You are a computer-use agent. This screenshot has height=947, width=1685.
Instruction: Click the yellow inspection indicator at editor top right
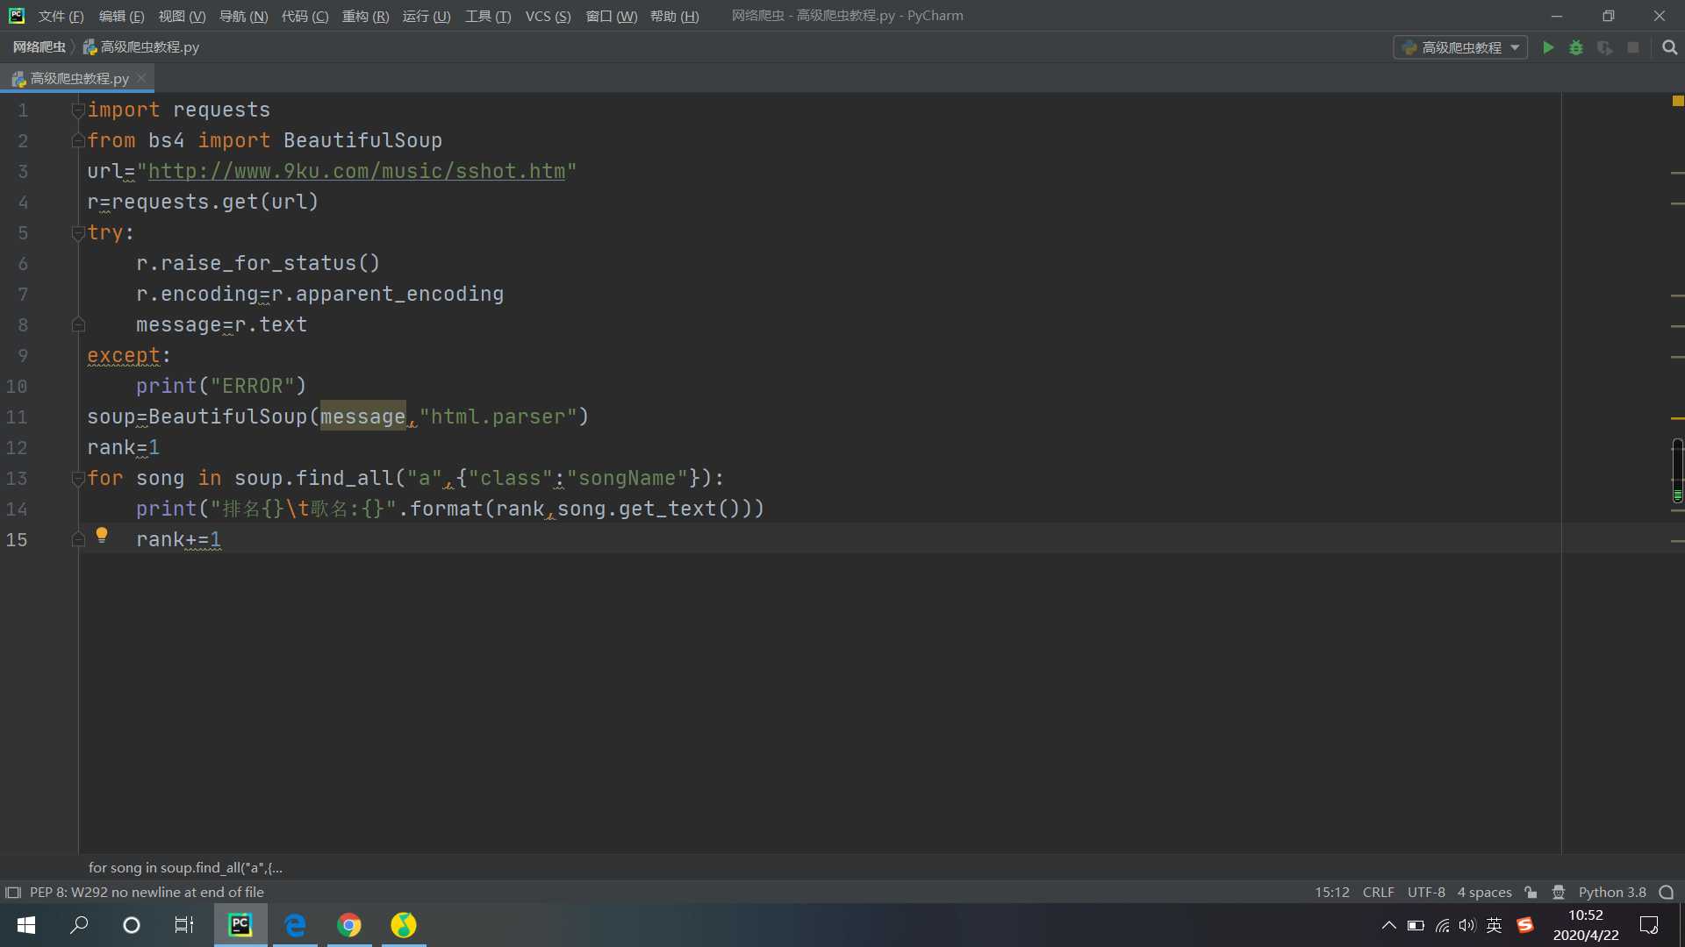pos(1678,101)
